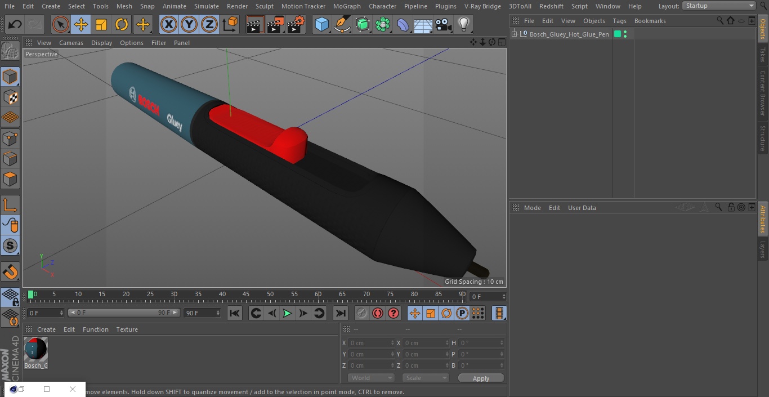Click the attribute manager lock icon

coord(731,207)
